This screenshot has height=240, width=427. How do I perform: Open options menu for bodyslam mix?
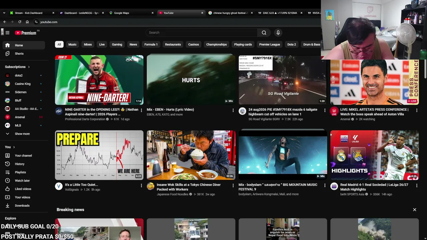pyautogui.click(x=325, y=185)
